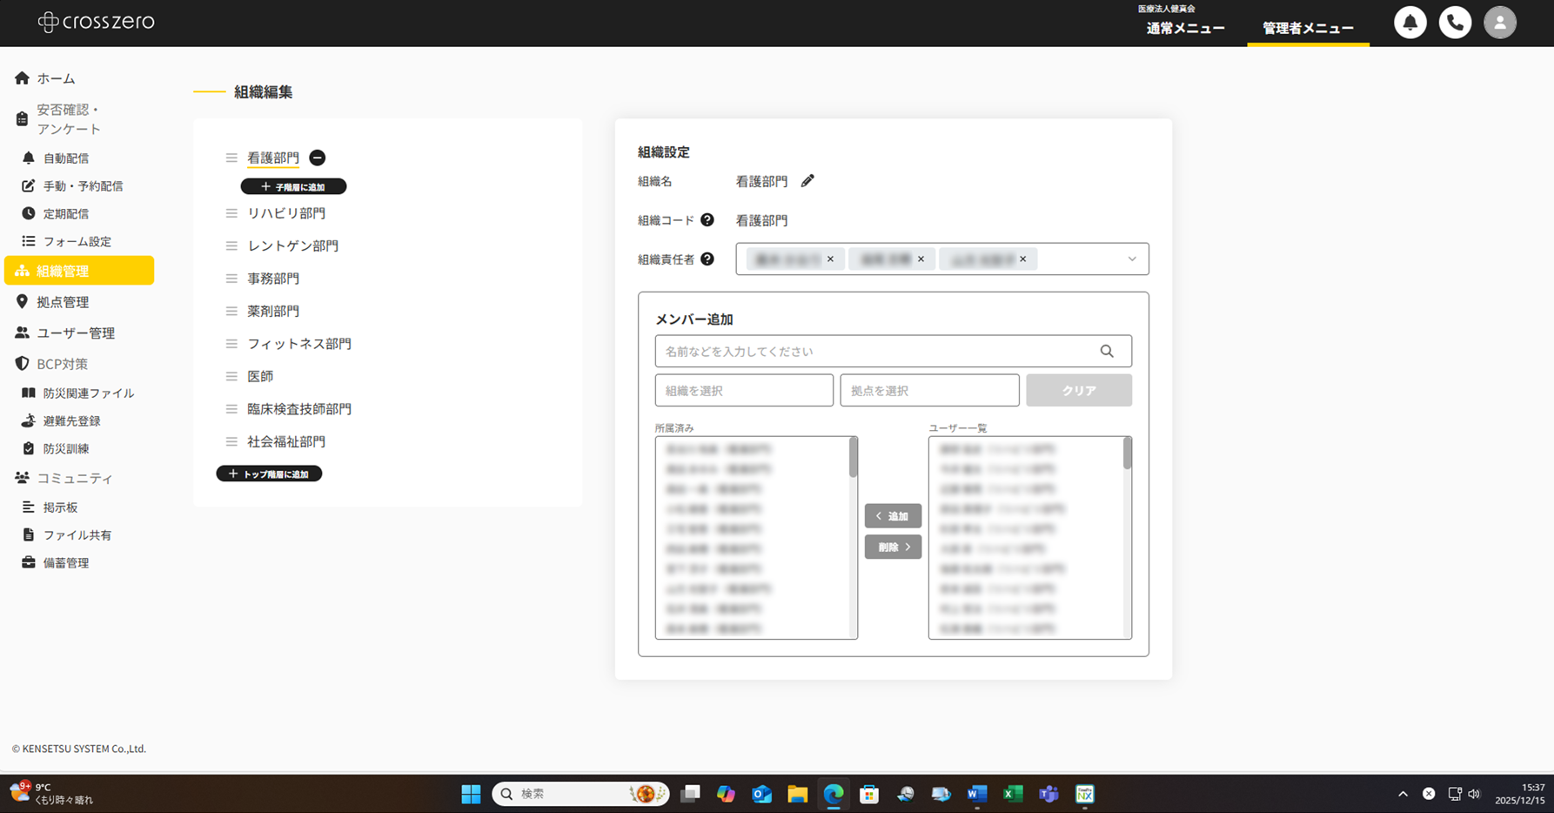Click 追加 to move selected member
Image resolution: width=1554 pixels, height=813 pixels.
893,515
